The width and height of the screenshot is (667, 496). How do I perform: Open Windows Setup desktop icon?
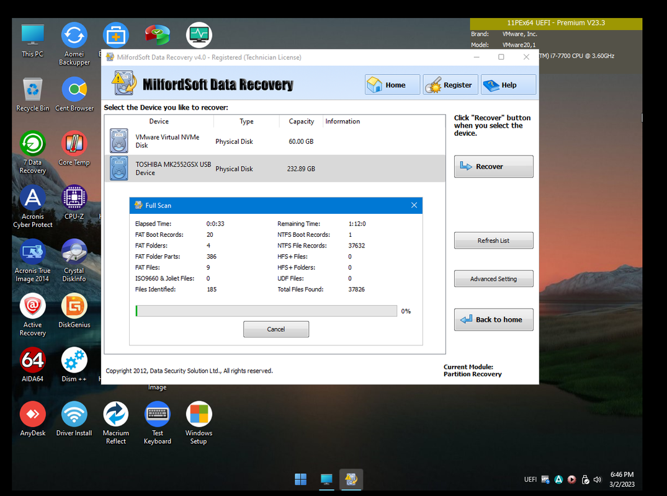coord(199,423)
